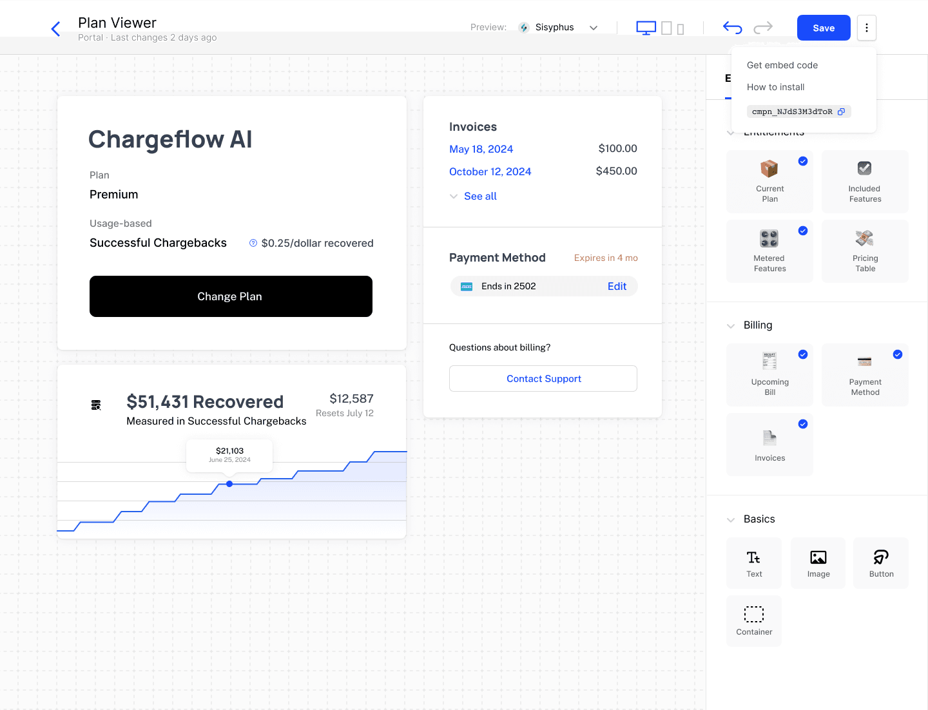
Task: Open the May 18, 2024 invoice link
Action: [x=481, y=149]
